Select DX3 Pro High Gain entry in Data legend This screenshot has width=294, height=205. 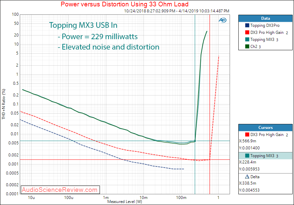pyautogui.click(x=269, y=32)
